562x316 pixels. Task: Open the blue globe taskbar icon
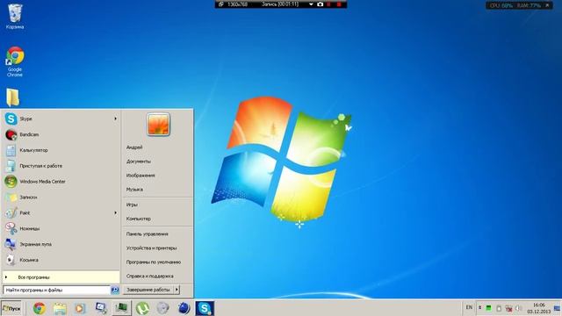(x=184, y=308)
